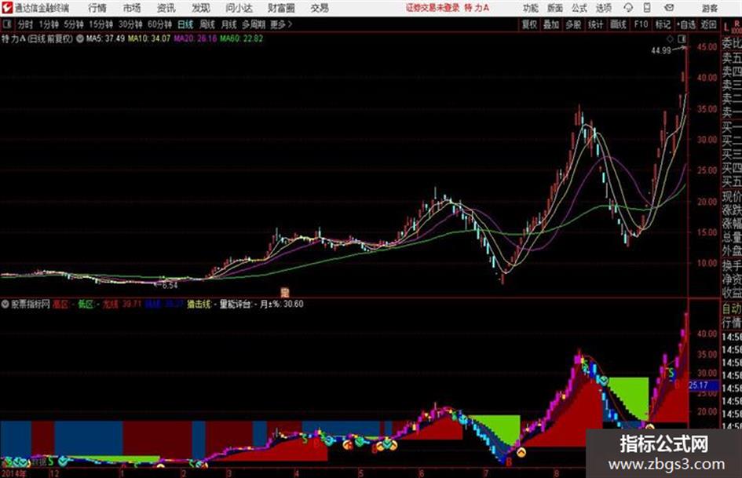Select the 月线 monthly period tab
The image size is (742, 478).
(x=228, y=24)
